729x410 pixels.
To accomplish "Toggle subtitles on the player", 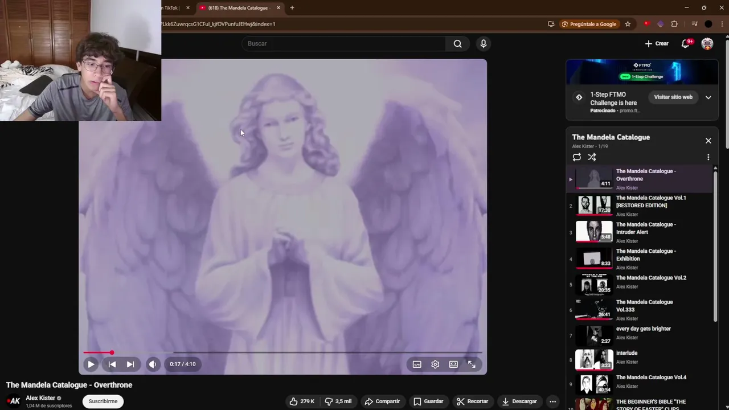I will click(x=417, y=364).
